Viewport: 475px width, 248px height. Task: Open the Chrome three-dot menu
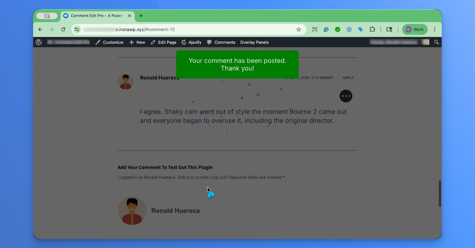tap(434, 30)
